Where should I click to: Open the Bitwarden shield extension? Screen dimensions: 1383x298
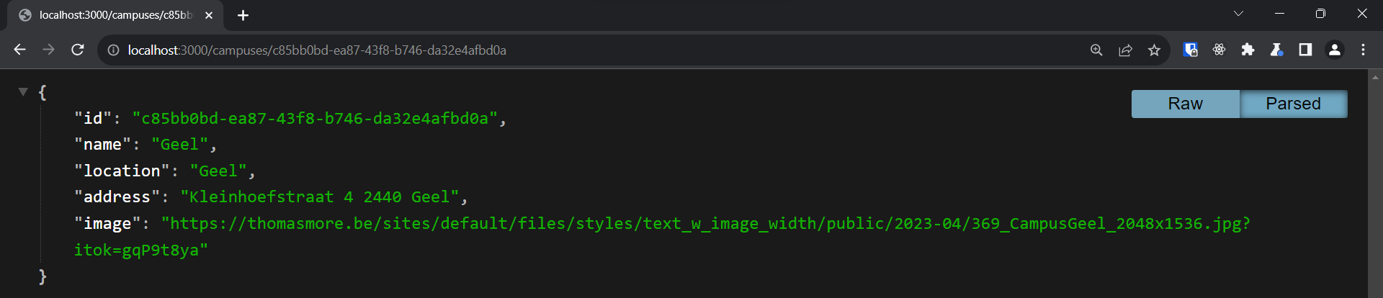click(1190, 50)
